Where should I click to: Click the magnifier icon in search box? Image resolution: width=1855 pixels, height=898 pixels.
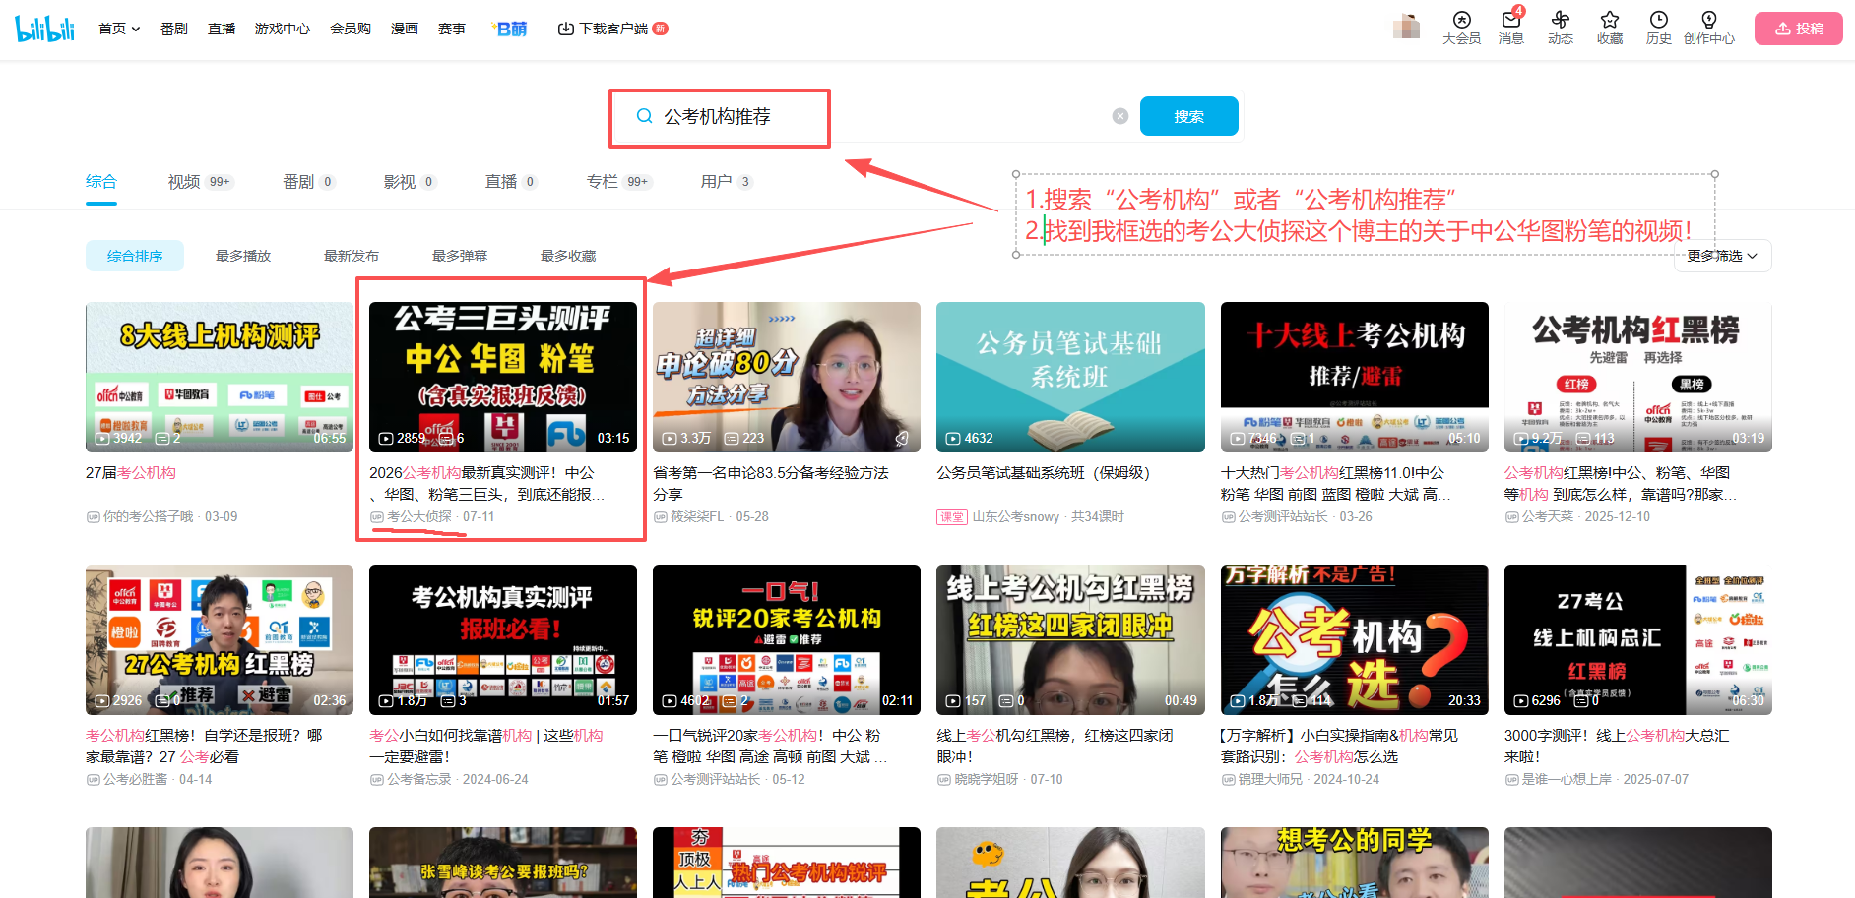(x=644, y=116)
